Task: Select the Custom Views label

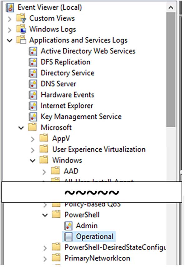Action: [52, 18]
